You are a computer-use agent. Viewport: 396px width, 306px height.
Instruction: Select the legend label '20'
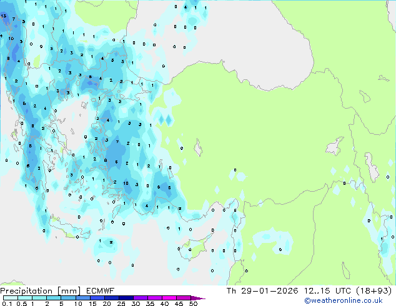[x=107, y=304]
